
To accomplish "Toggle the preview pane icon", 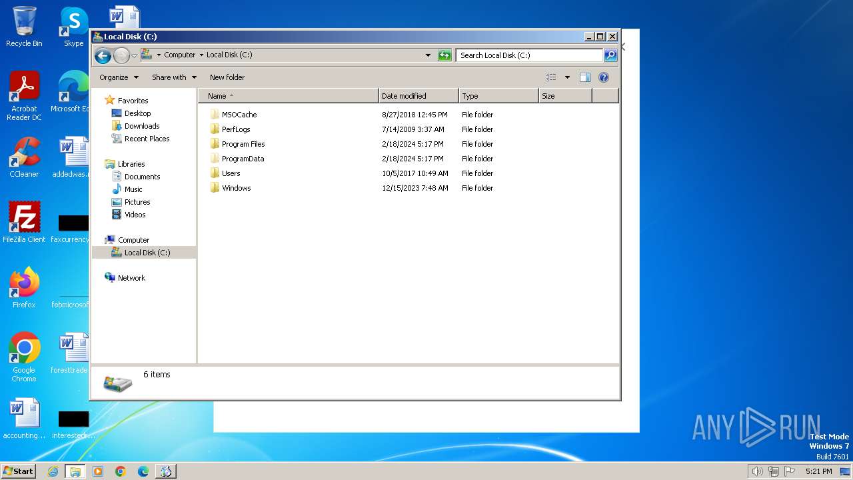I will click(585, 77).
